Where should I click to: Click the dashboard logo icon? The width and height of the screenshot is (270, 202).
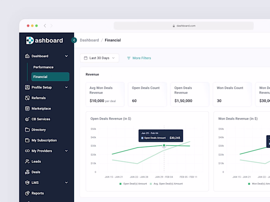(30, 40)
